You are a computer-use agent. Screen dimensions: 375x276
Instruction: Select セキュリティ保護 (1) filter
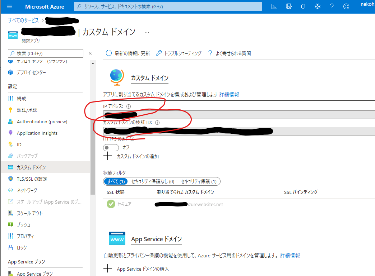tap(199, 181)
